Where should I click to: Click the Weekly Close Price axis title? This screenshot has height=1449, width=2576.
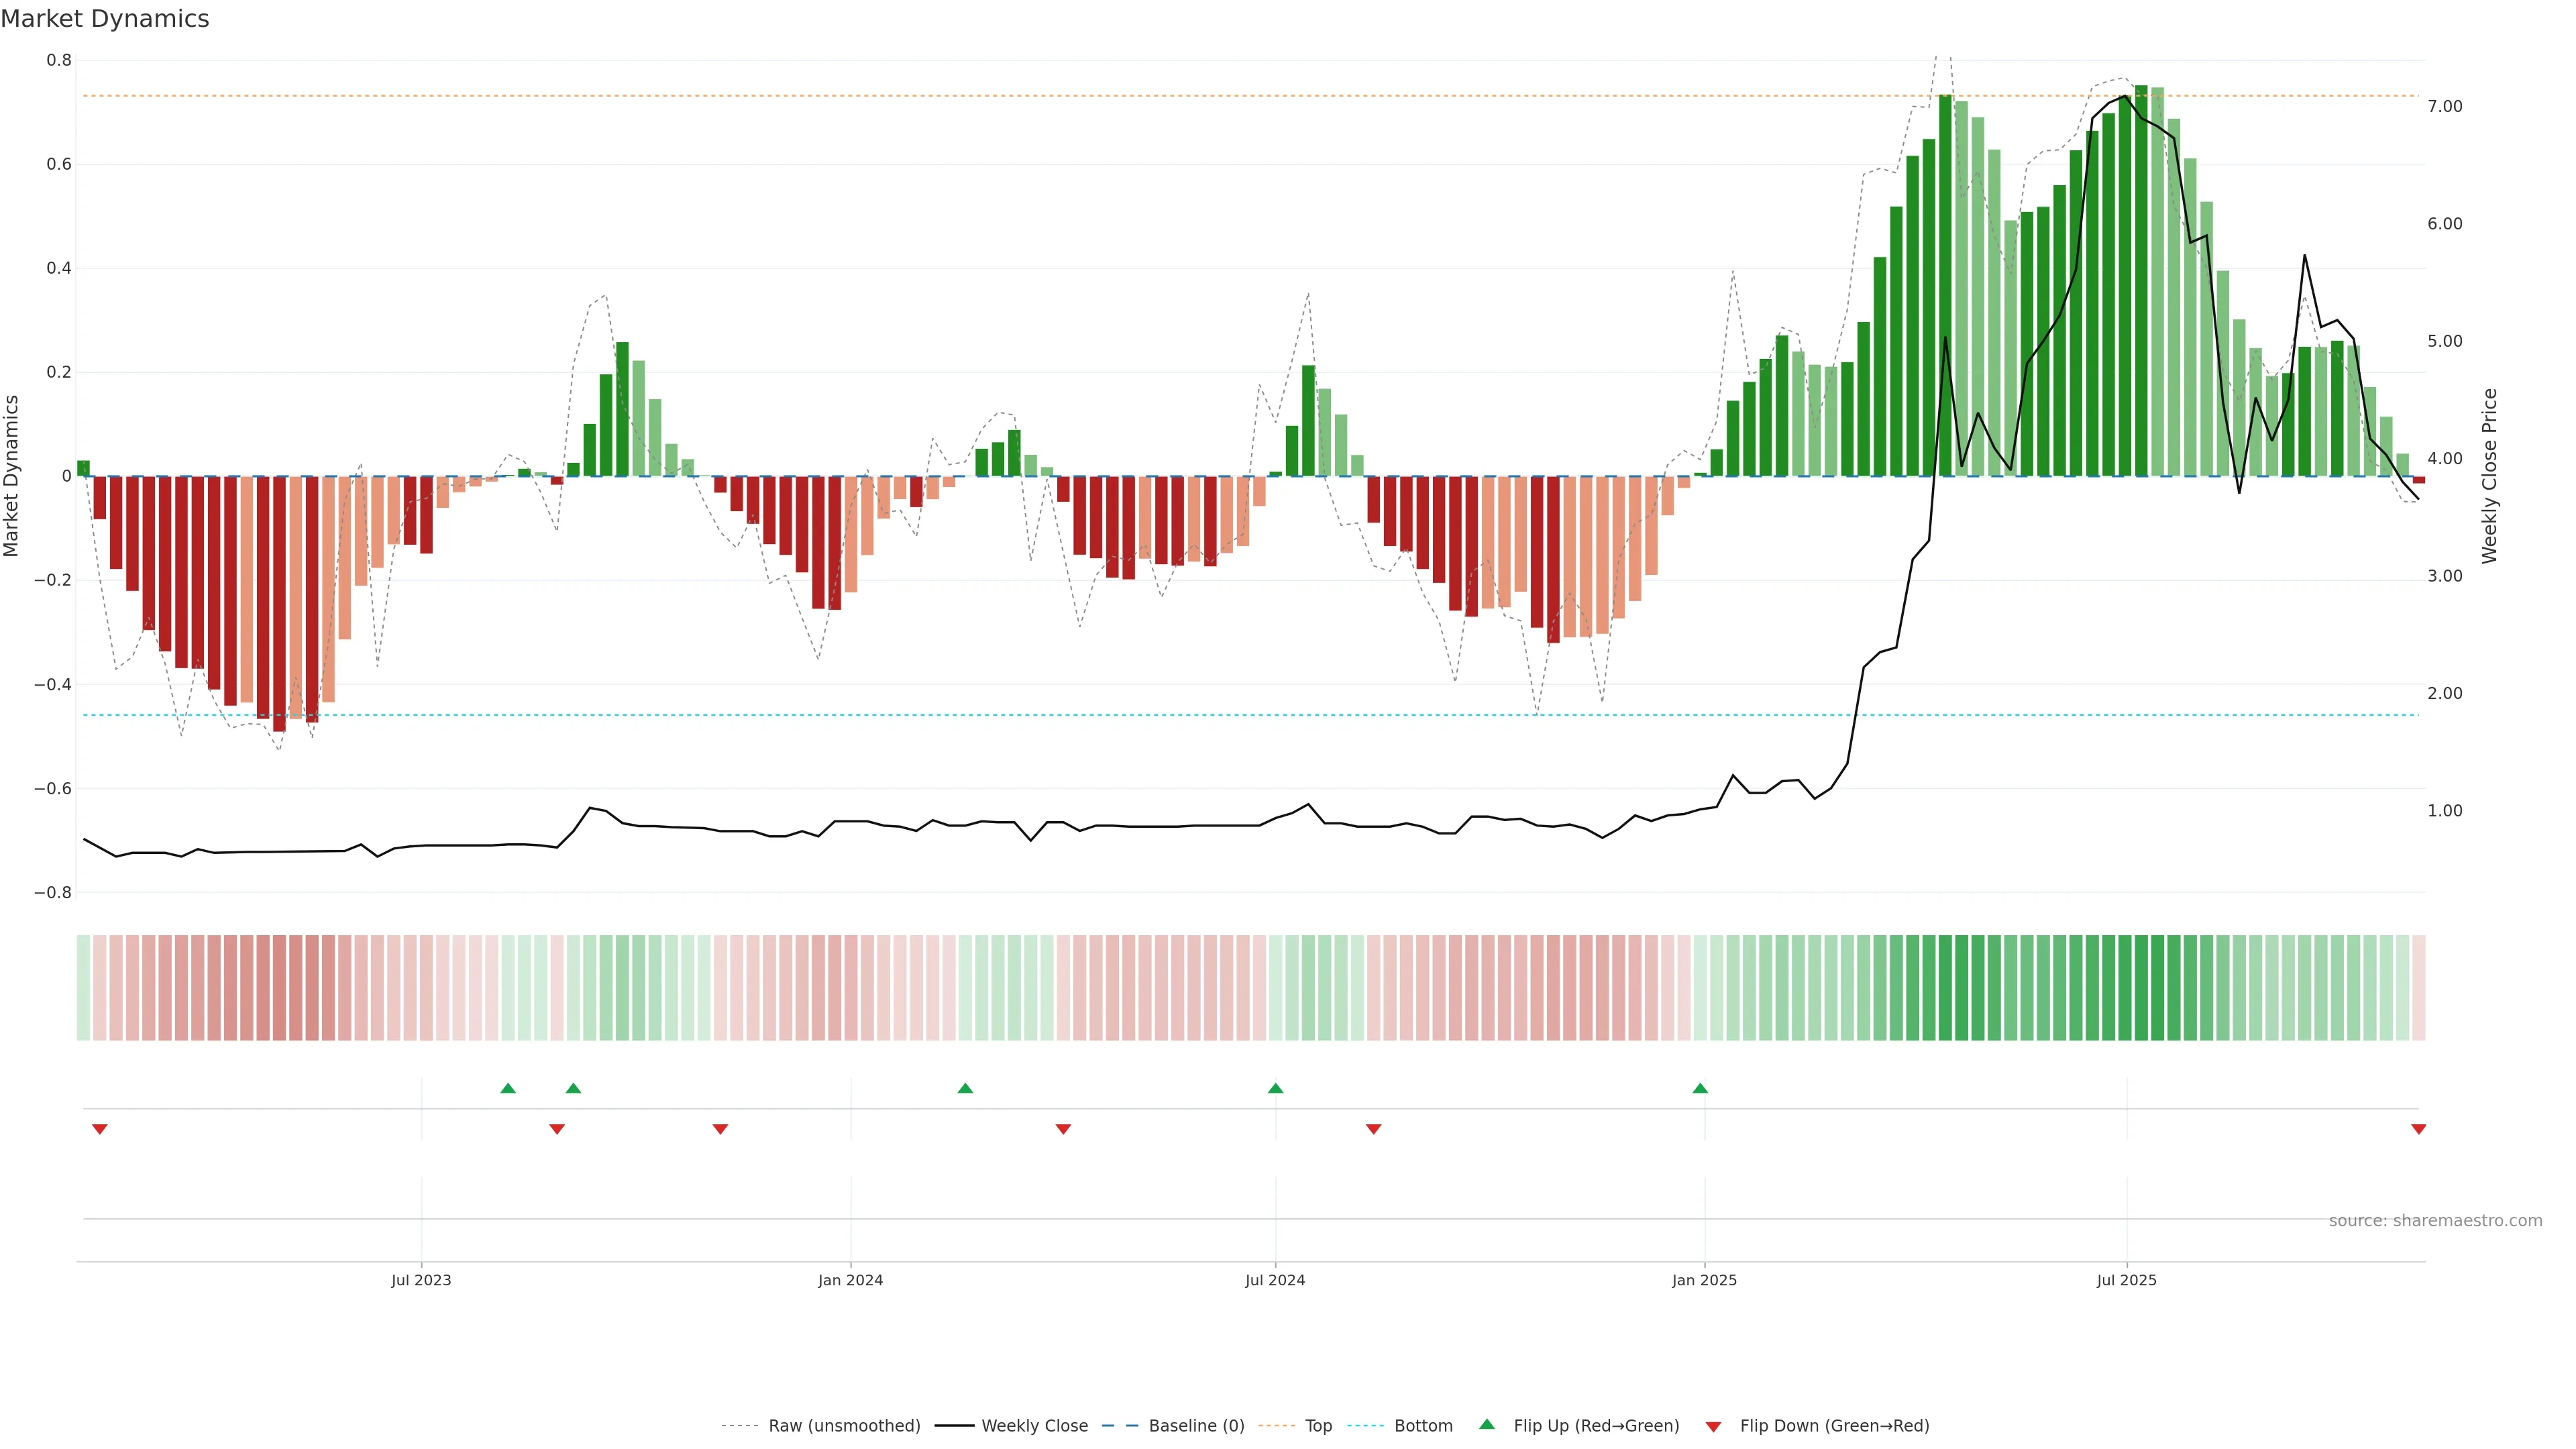point(2489,476)
